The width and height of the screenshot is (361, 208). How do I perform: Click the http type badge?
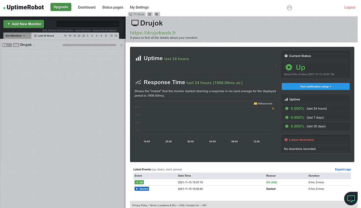tap(16, 45)
